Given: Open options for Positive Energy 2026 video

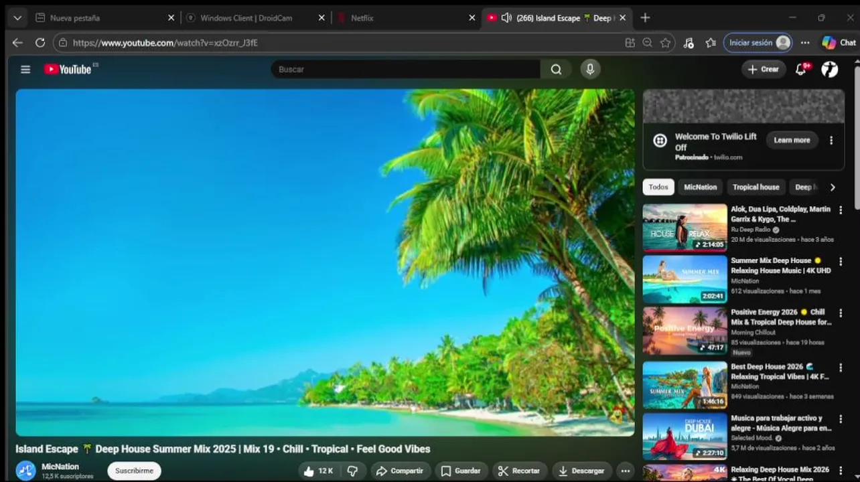Looking at the screenshot, I should (841, 313).
